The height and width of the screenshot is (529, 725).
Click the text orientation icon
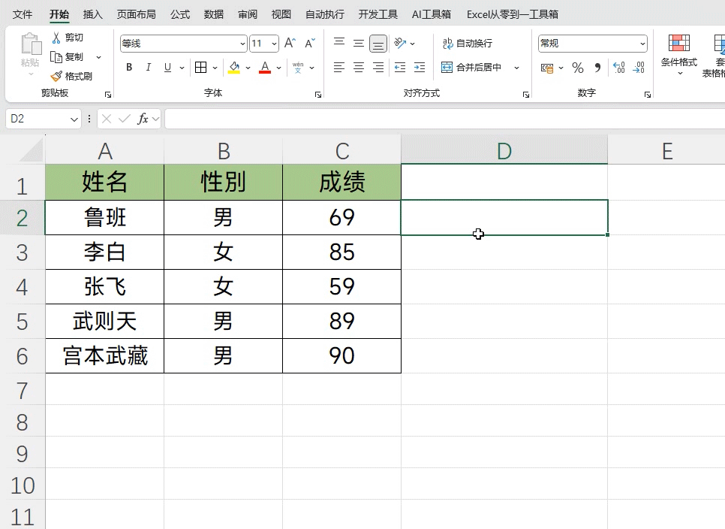(400, 44)
